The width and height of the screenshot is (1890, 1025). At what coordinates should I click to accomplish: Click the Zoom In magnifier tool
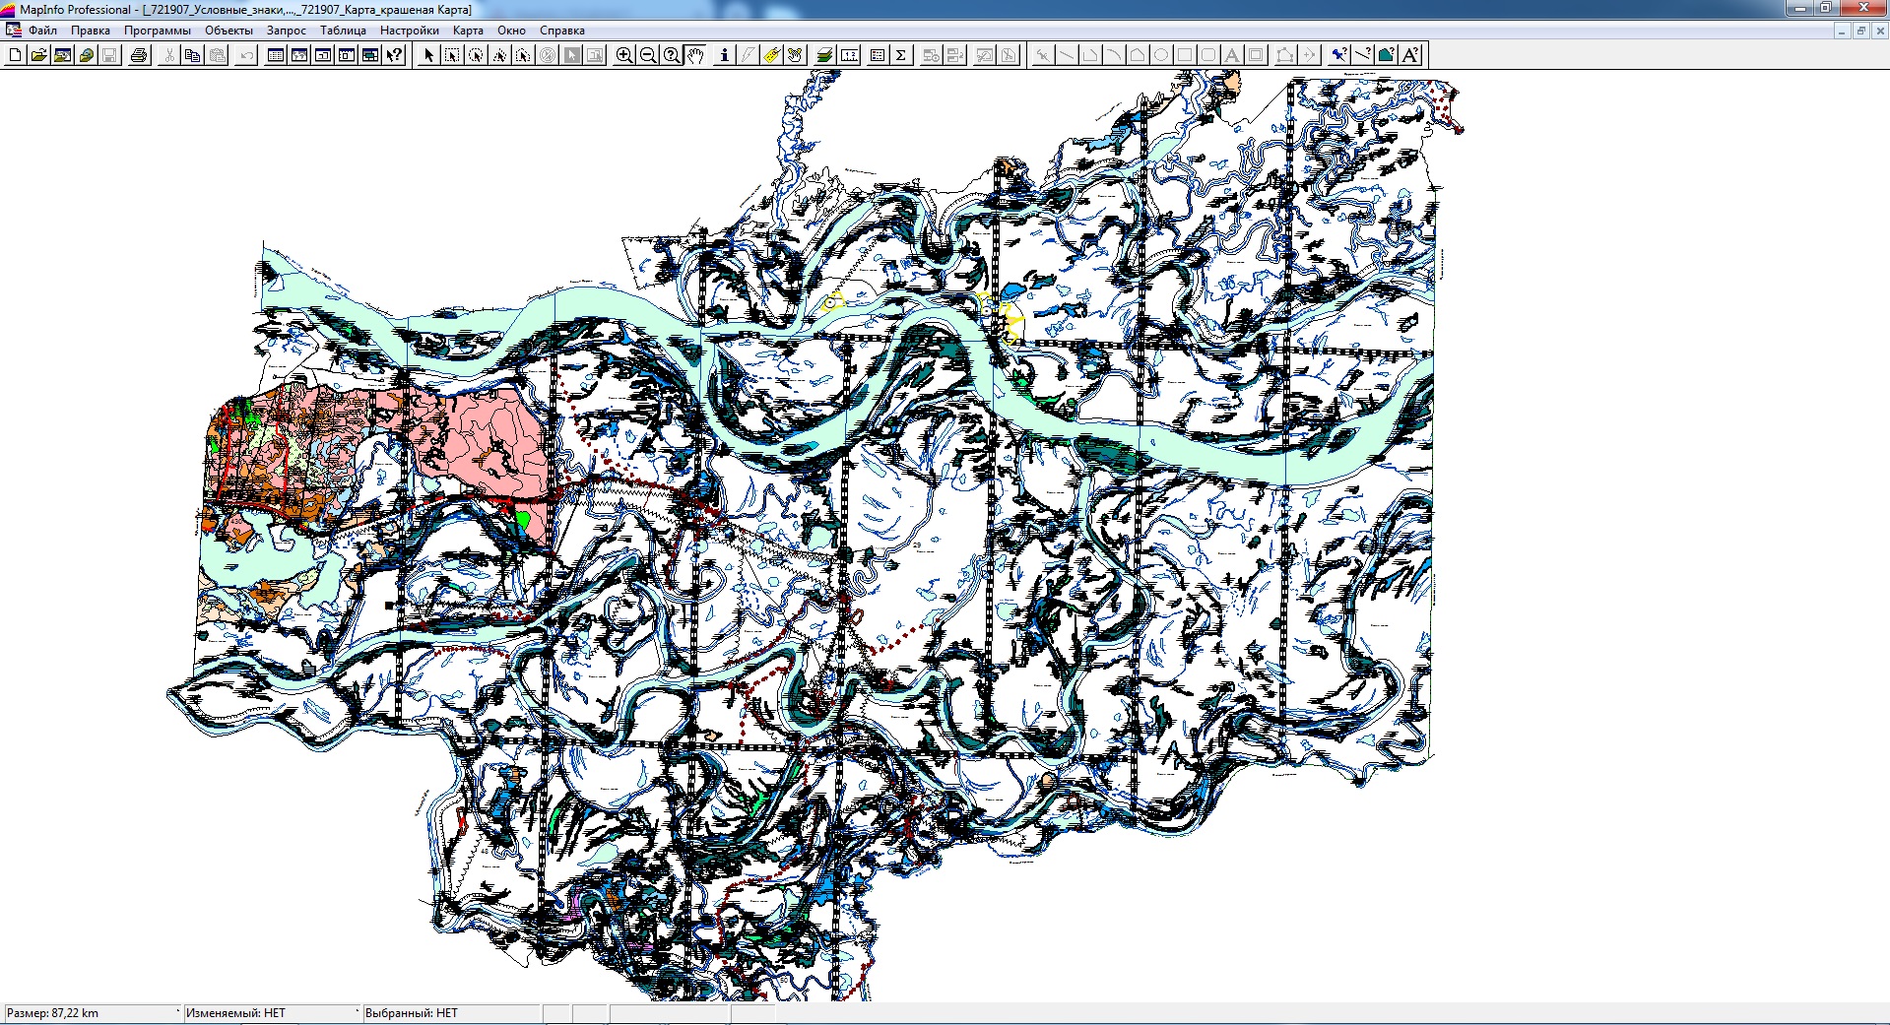(x=623, y=55)
